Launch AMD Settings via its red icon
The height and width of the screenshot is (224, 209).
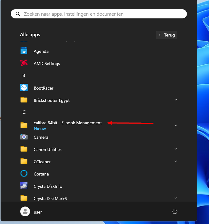pos(24,63)
